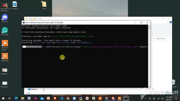Select the wordpress... file on desktop
This screenshot has height=101, width=180.
5,84
